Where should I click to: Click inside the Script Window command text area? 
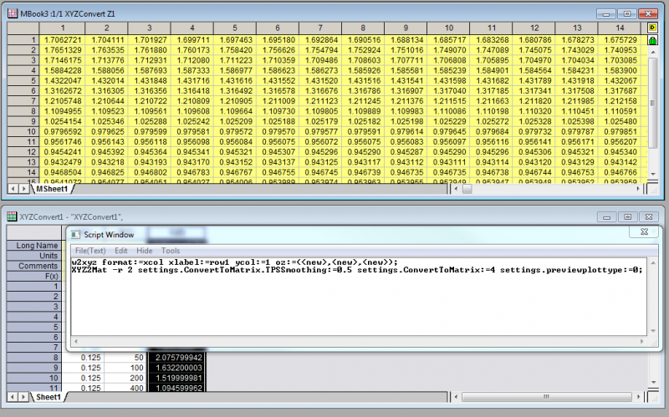(360, 297)
